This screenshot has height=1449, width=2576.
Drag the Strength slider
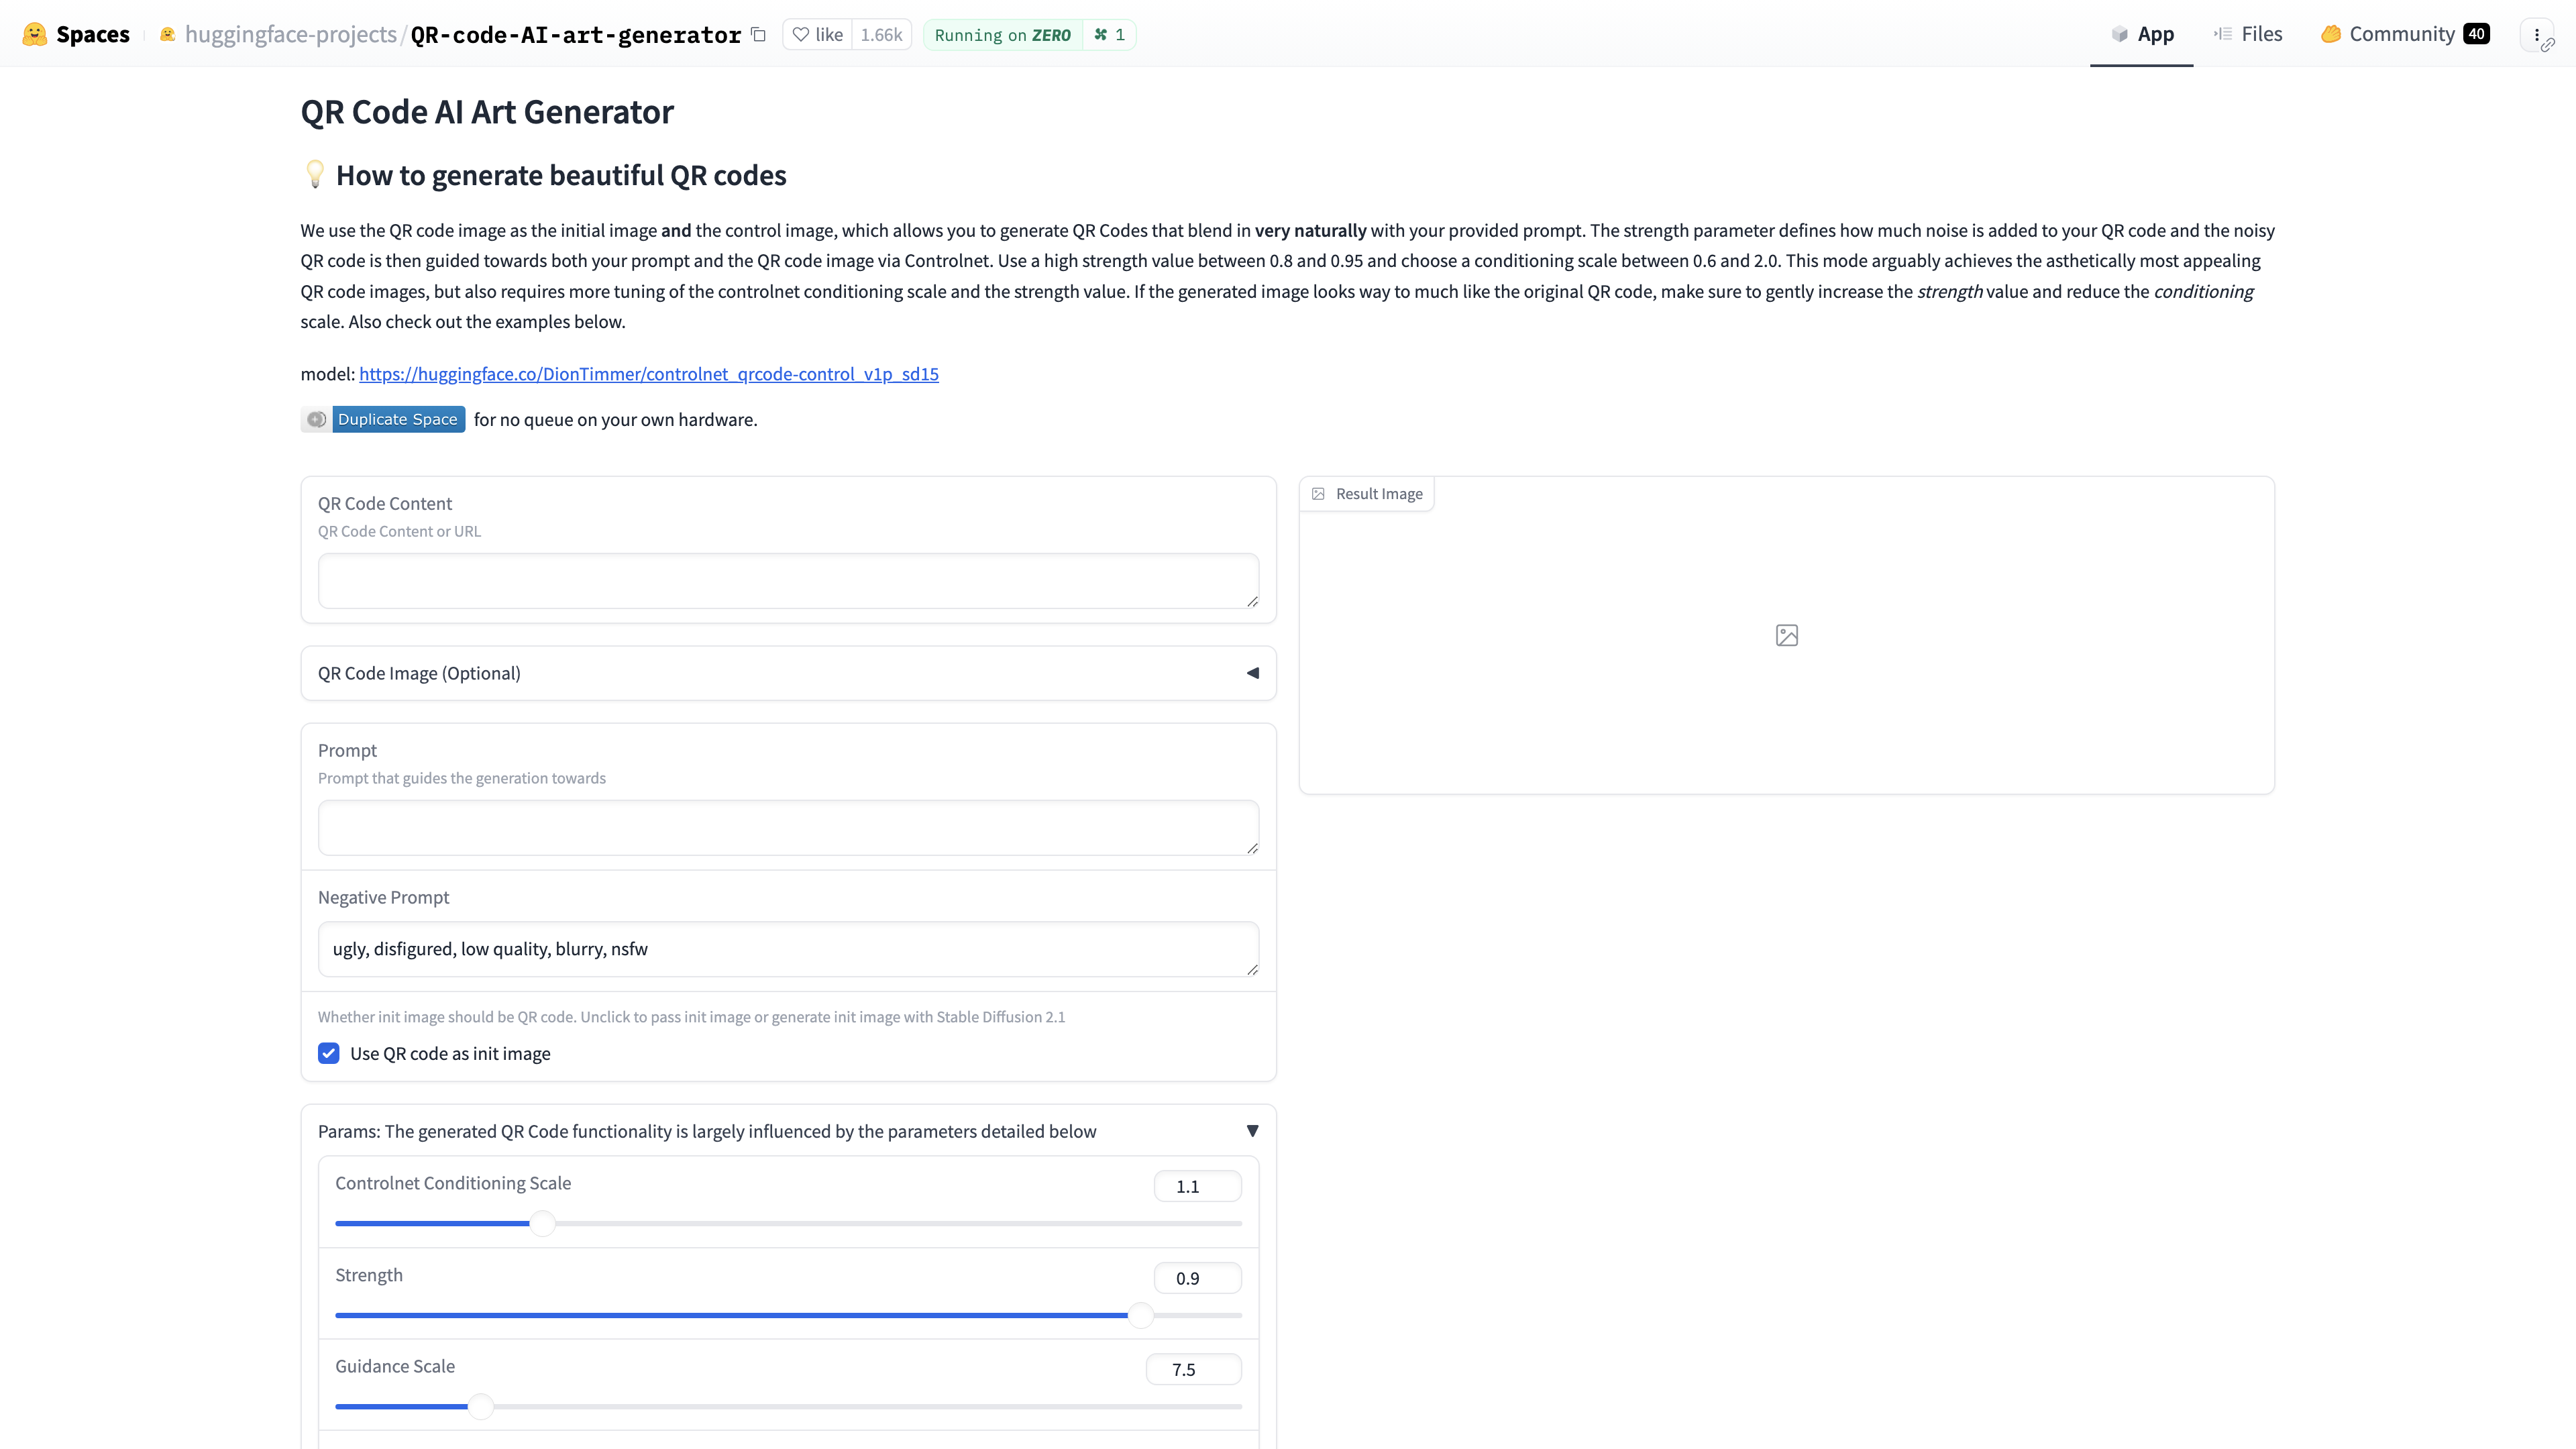point(1129,1315)
